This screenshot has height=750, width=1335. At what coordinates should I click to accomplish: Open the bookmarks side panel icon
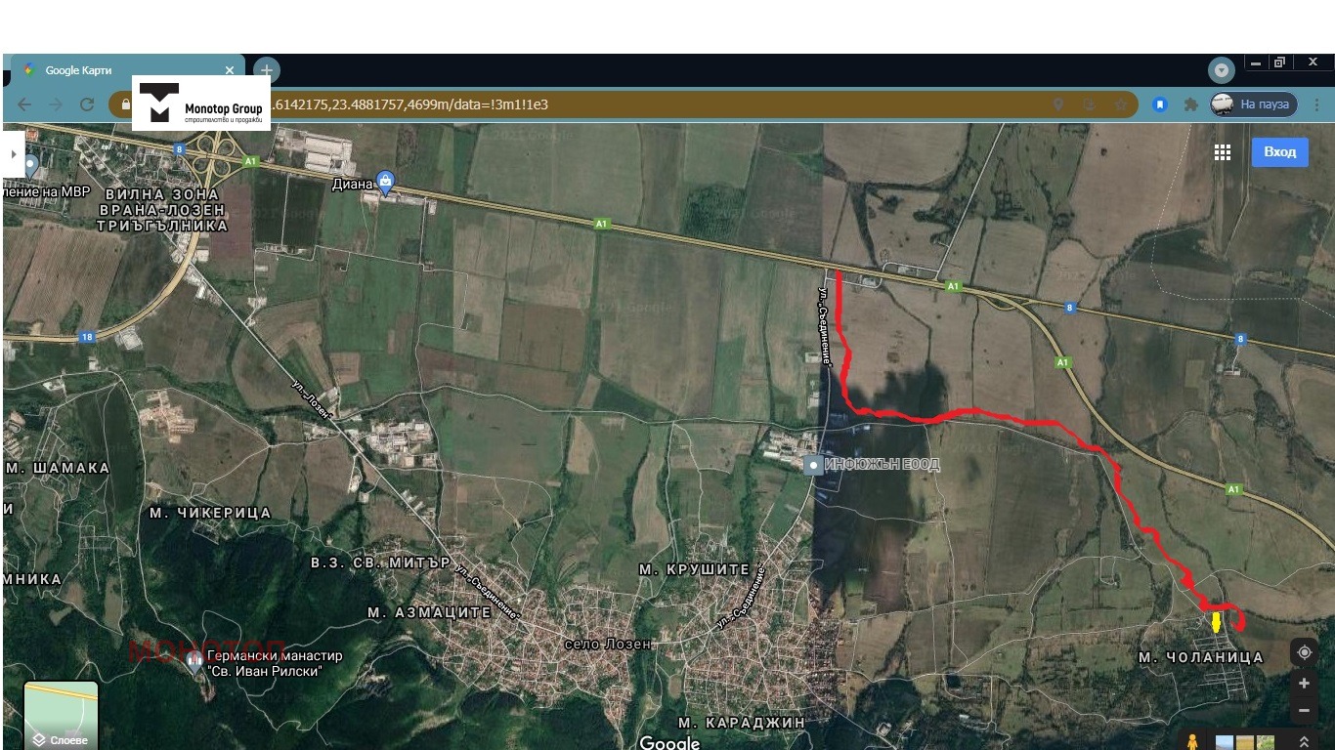[x=1160, y=104]
